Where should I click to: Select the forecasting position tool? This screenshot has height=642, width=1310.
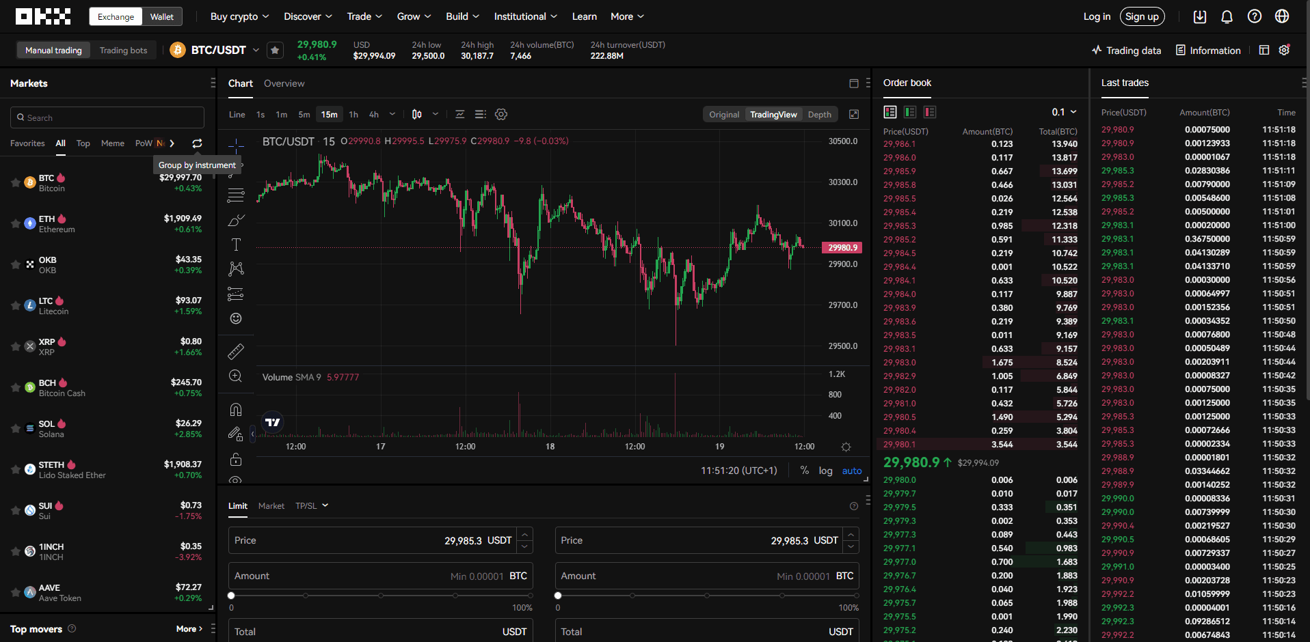[x=236, y=294]
